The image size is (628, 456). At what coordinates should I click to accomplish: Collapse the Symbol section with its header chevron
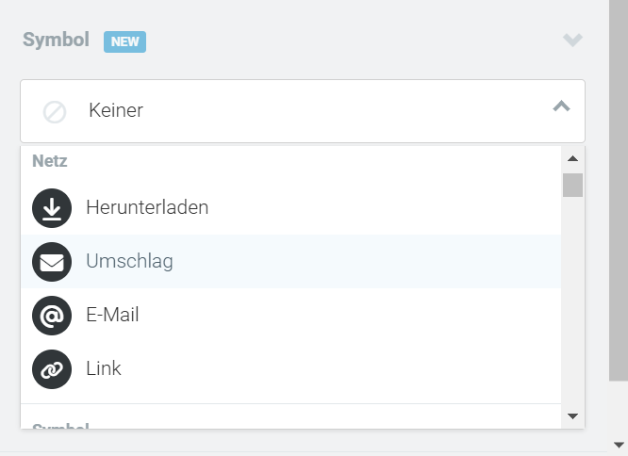click(x=572, y=40)
